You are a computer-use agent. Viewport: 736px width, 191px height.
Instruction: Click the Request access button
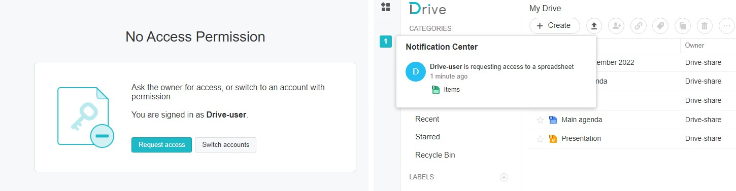[162, 145]
